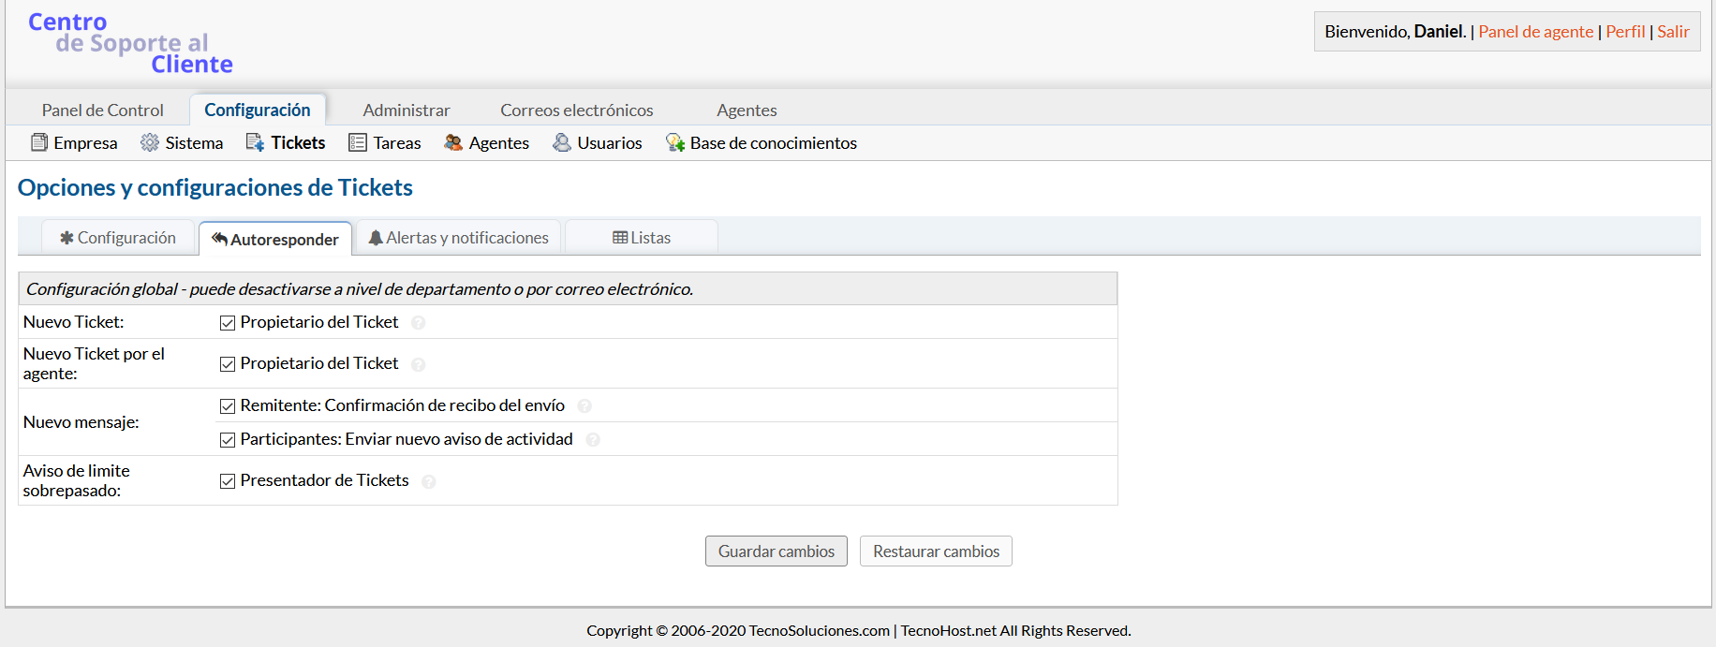This screenshot has height=647, width=1716.
Task: Open the Listas tab
Action: pyautogui.click(x=642, y=238)
